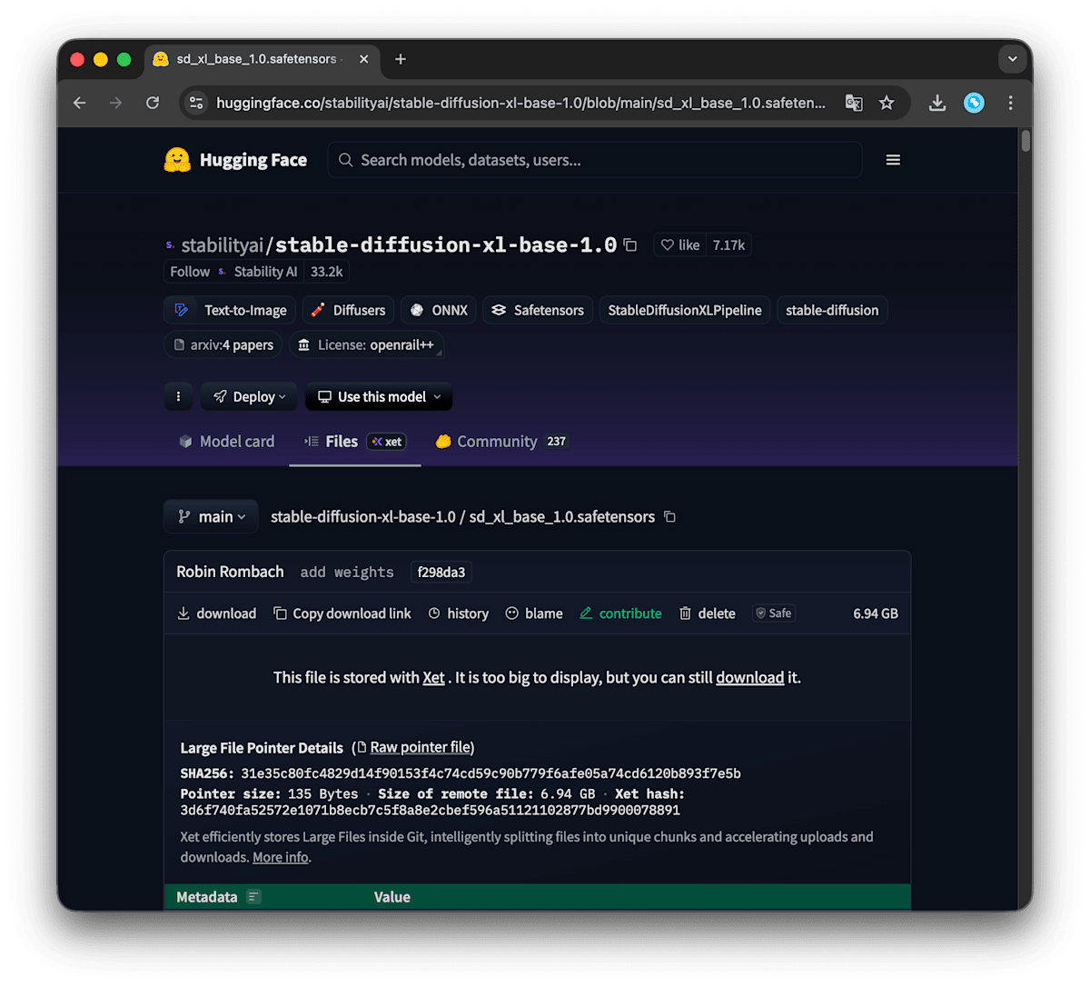The width and height of the screenshot is (1090, 987).
Task: Click the Xet hash value
Action: pyautogui.click(x=430, y=810)
